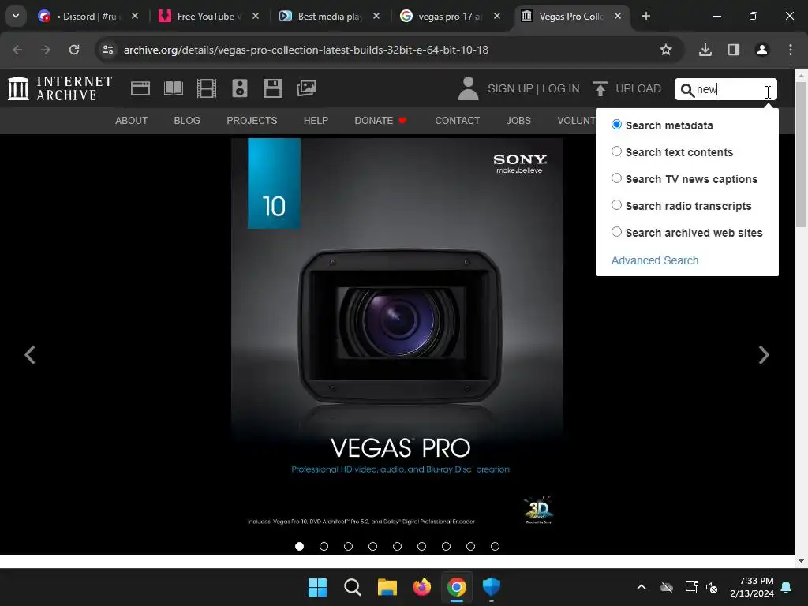Advance to the next carousel image
Viewport: 808px width, 606px height.
(x=764, y=354)
